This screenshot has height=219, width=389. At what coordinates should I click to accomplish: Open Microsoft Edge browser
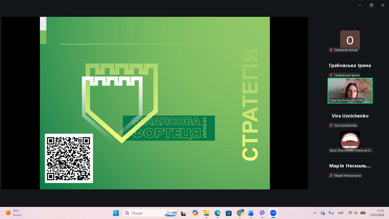pyautogui.click(x=218, y=213)
